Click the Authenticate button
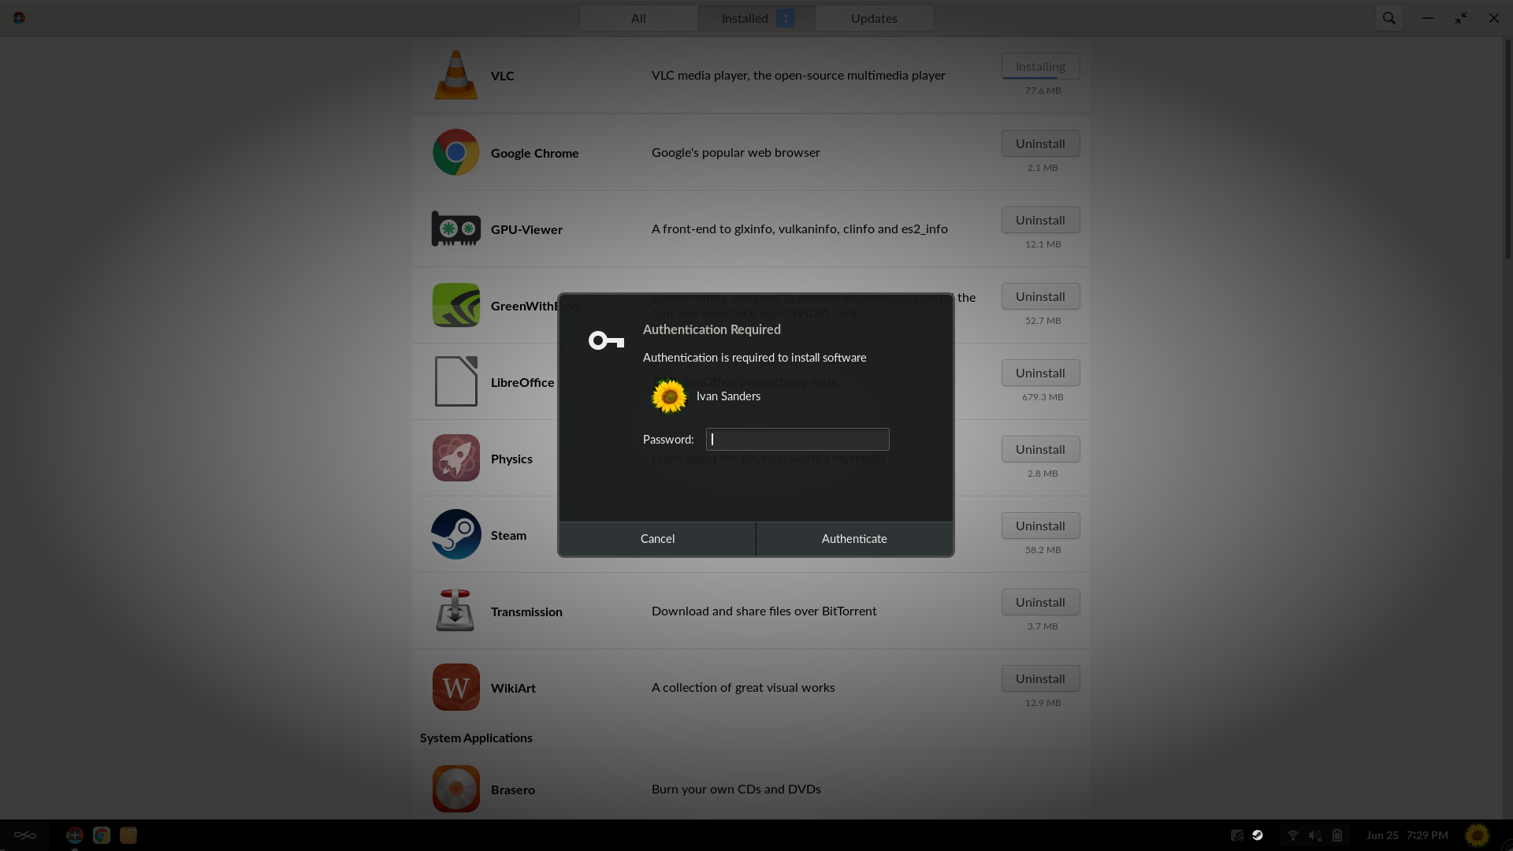1513x851 pixels. [x=854, y=538]
